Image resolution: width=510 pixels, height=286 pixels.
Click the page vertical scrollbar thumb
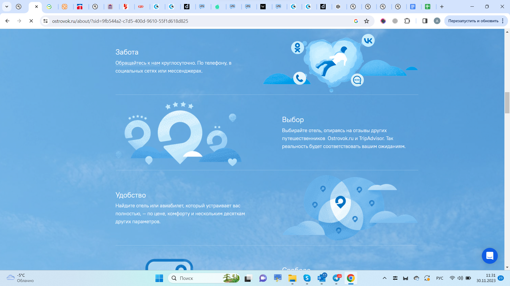507,103
